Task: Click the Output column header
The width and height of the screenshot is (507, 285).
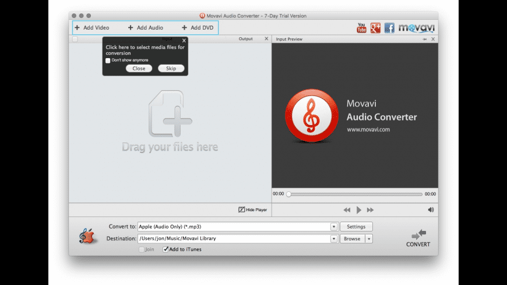Action: click(x=246, y=39)
